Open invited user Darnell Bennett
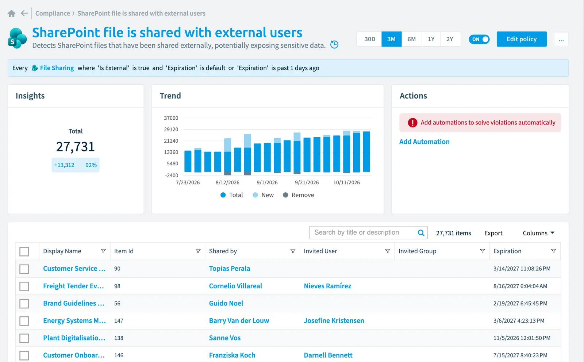 tap(328, 355)
